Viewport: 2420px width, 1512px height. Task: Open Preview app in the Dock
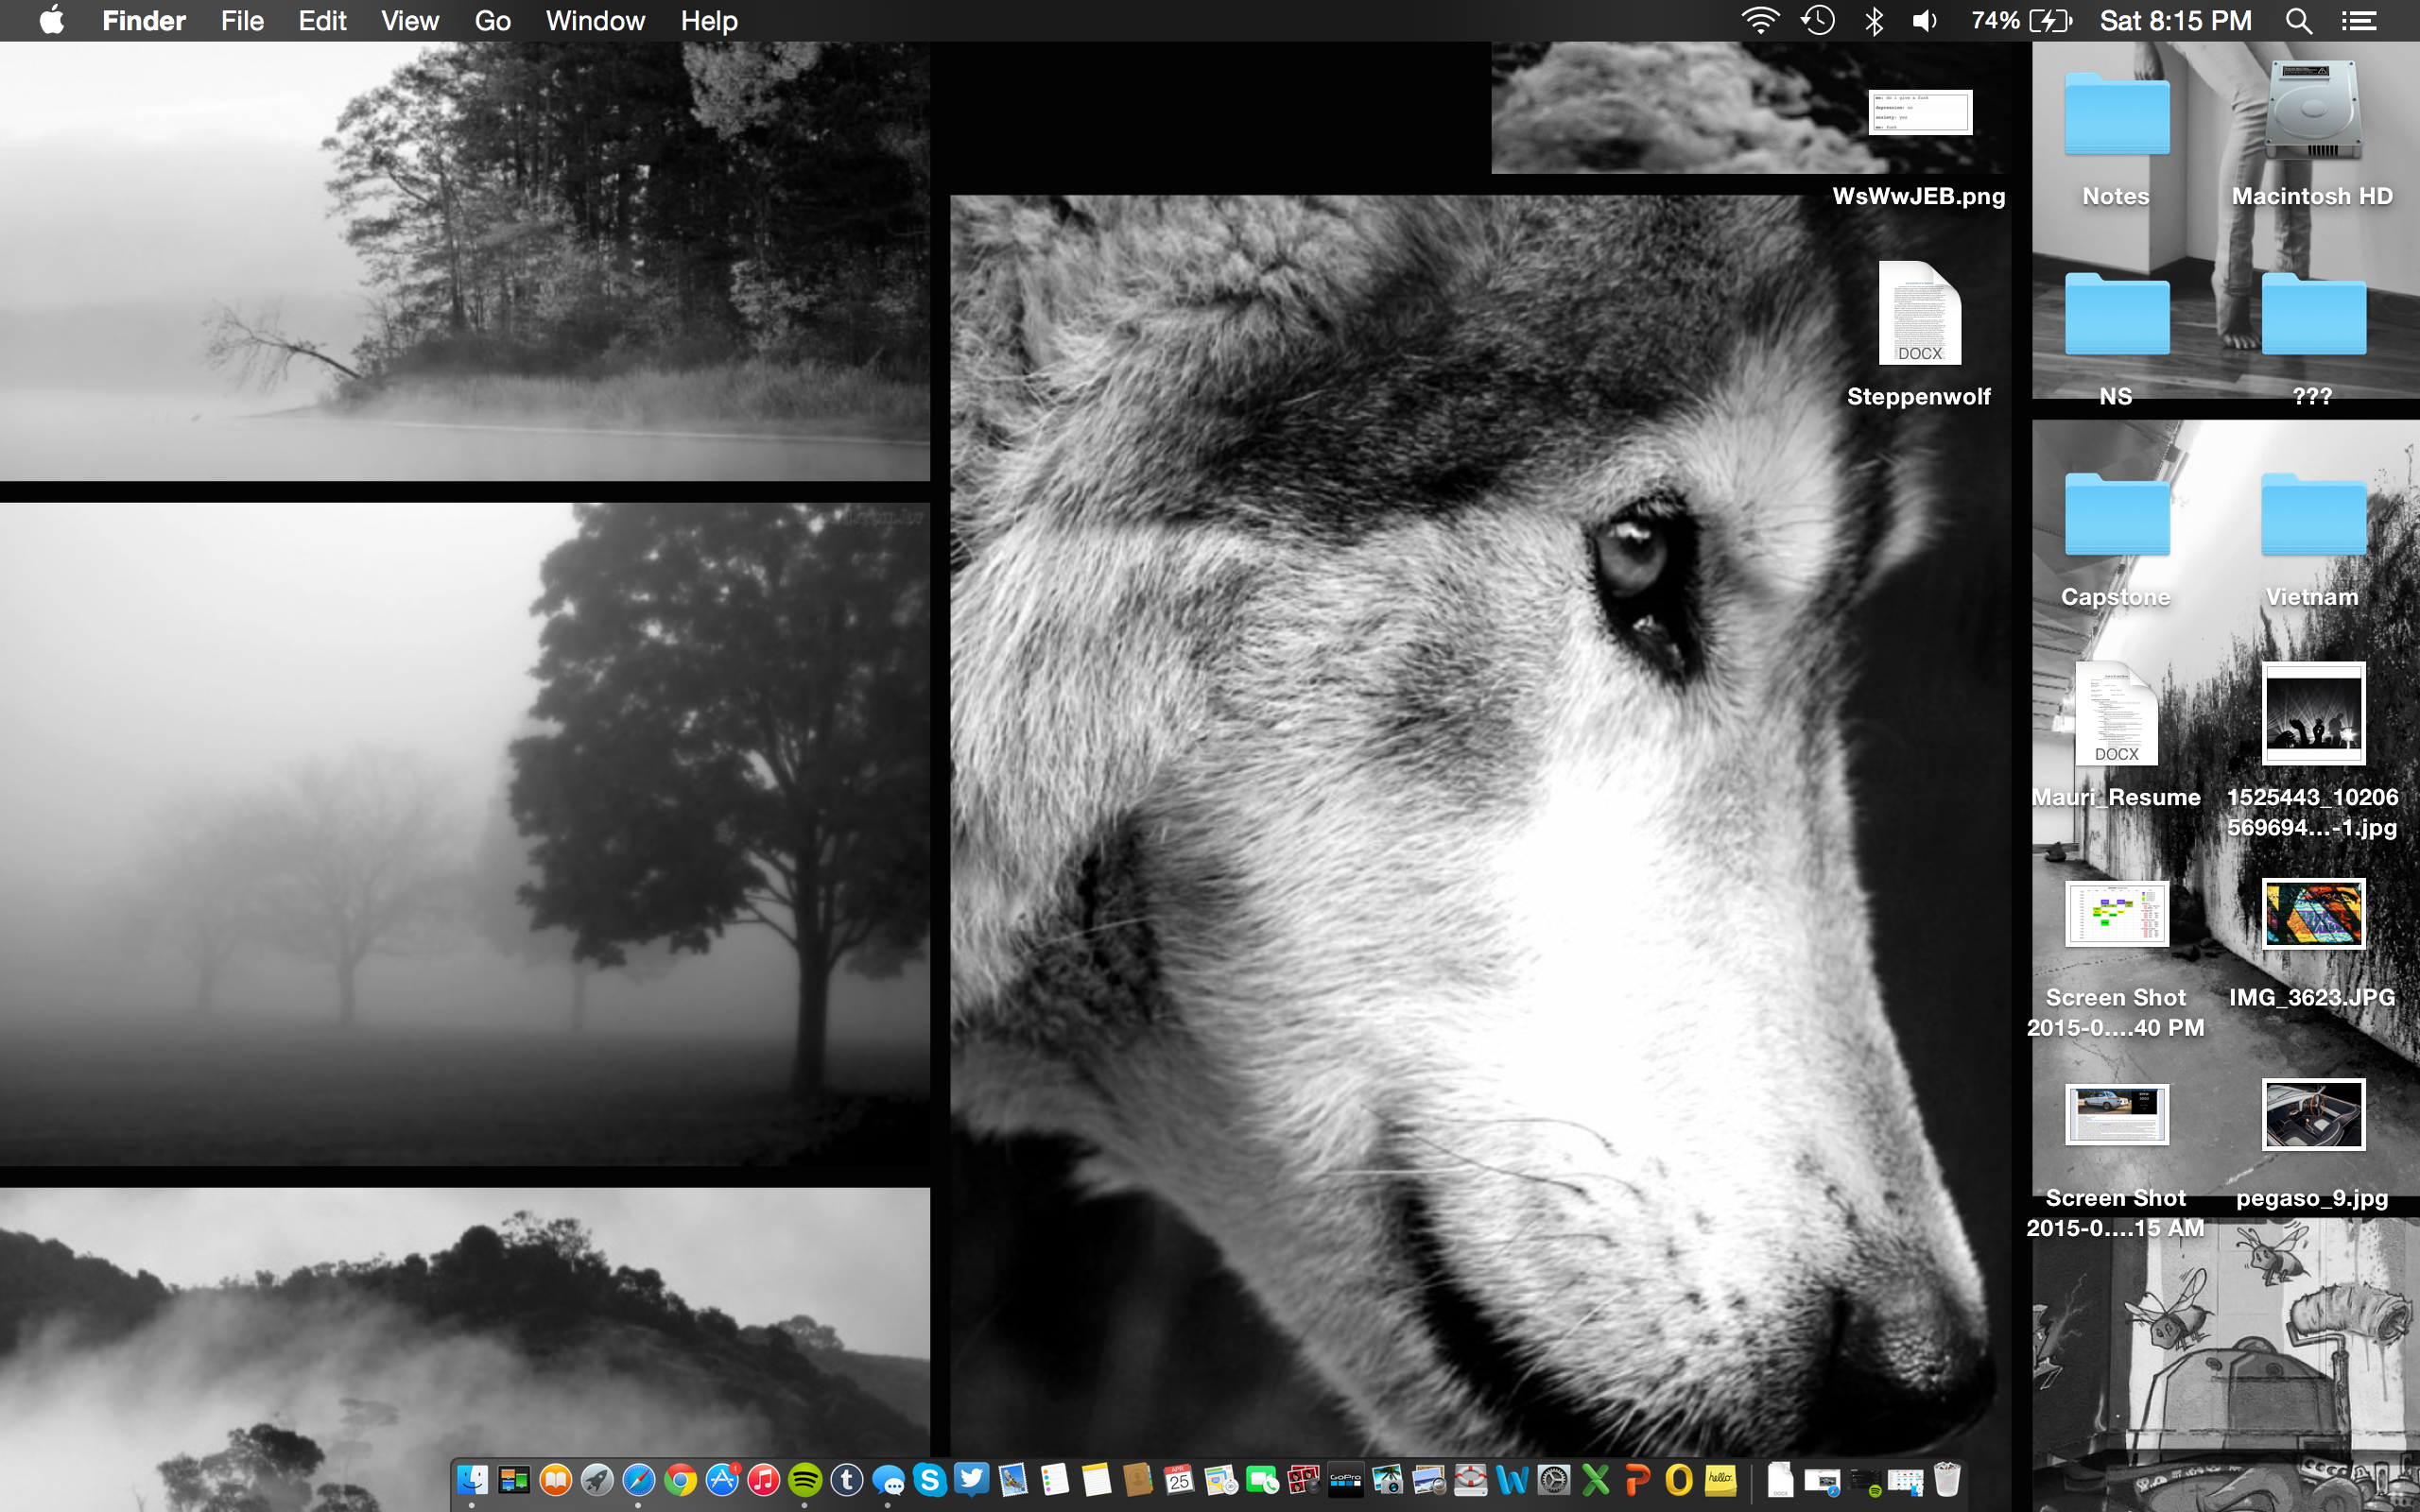tap(1429, 1479)
